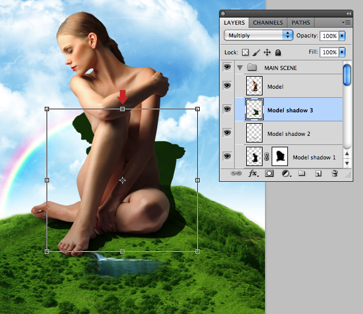Click the 'Model shadow 1' layer name
363x314 pixels.
pos(314,158)
